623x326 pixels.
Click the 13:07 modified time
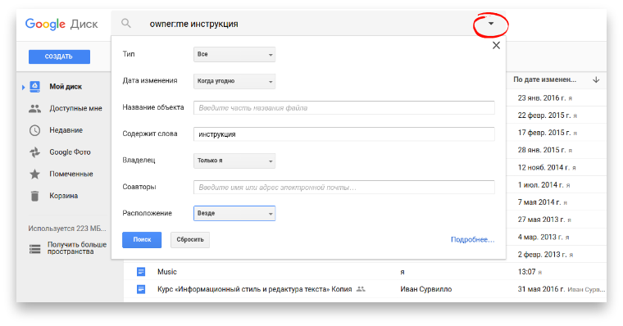pyautogui.click(x=526, y=272)
